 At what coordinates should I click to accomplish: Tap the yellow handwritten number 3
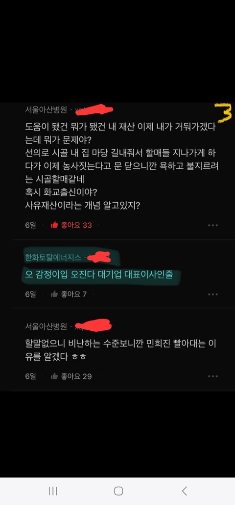(223, 113)
